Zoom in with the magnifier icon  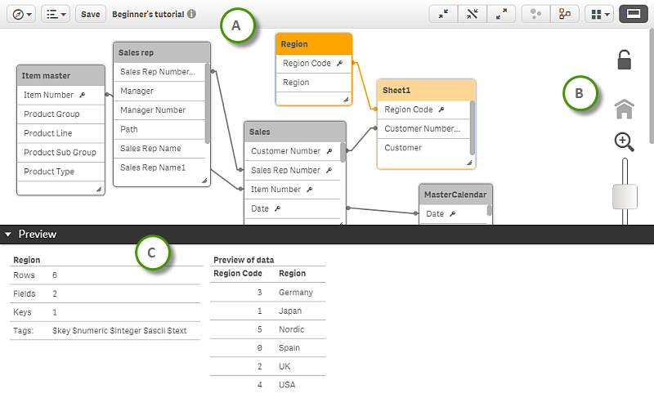(624, 141)
